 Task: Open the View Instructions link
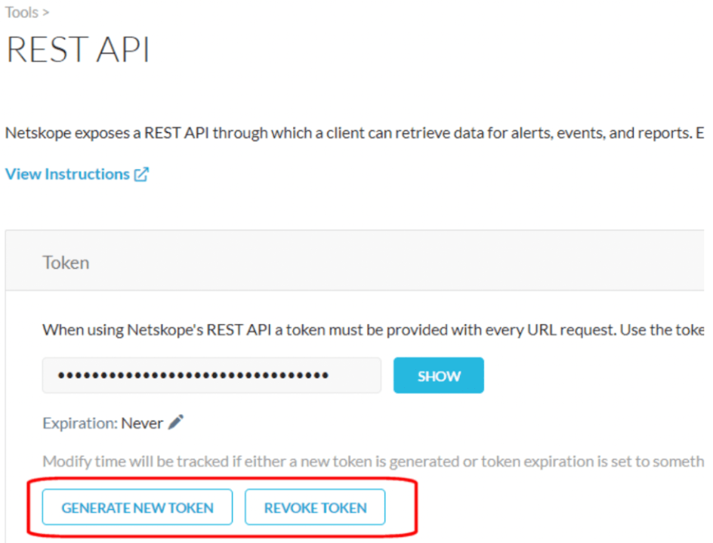pyautogui.click(x=68, y=174)
